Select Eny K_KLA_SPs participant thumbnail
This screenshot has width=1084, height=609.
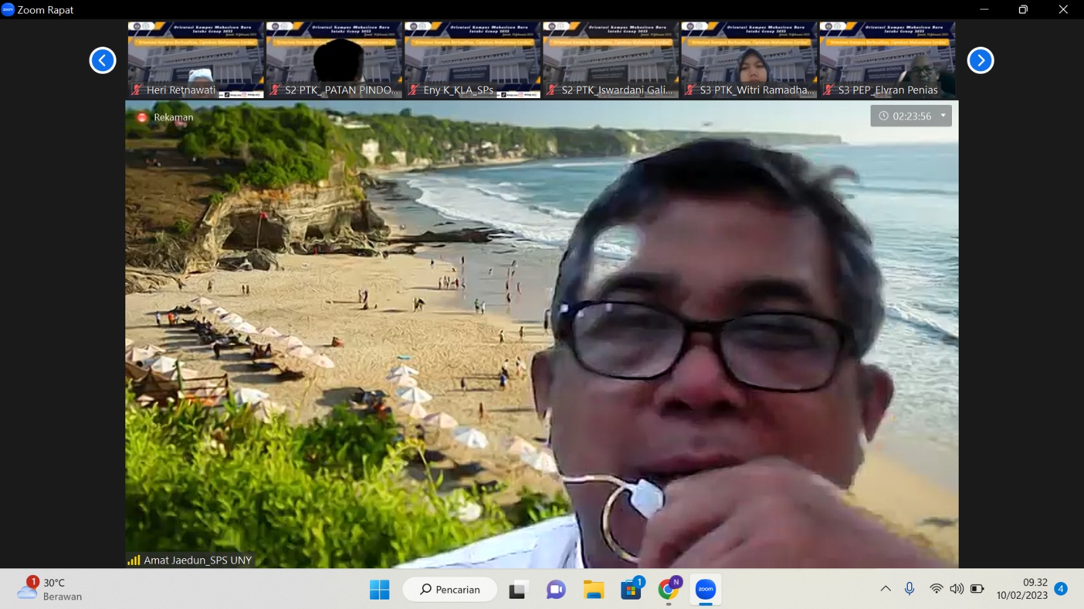pos(472,60)
